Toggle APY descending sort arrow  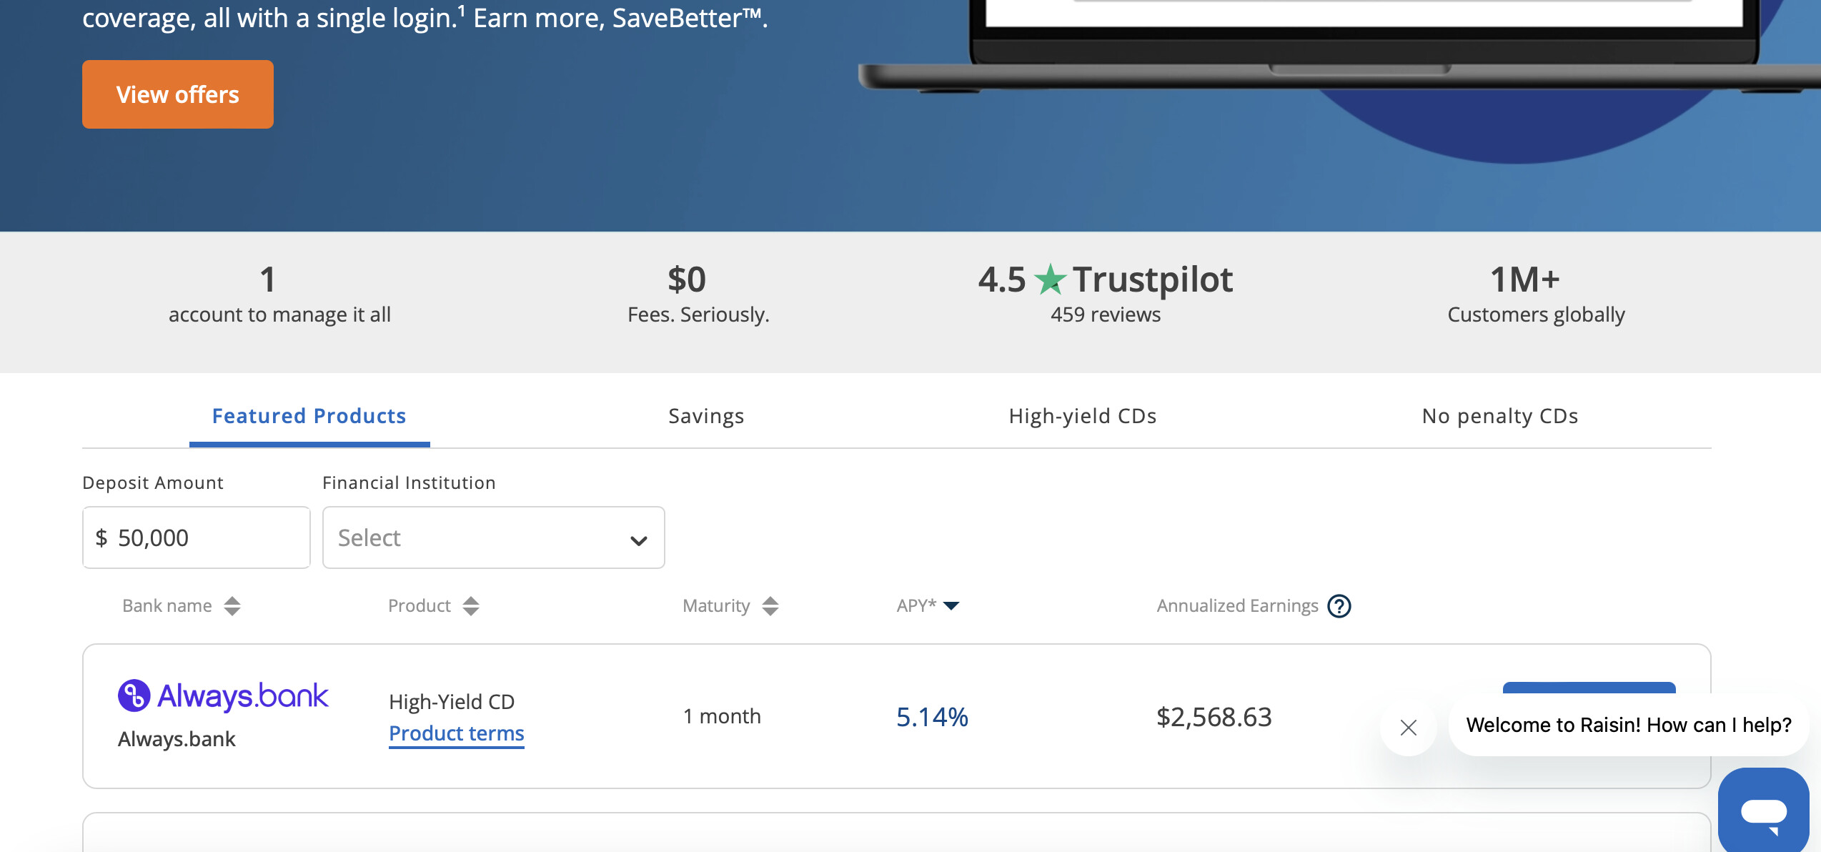(951, 606)
